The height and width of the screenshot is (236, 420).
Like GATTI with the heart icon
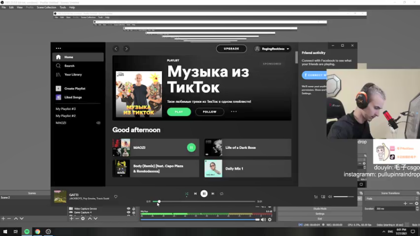[x=115, y=197]
